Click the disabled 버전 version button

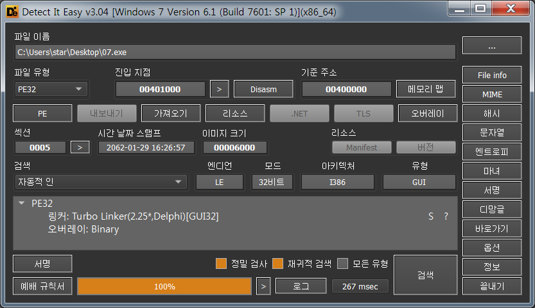tap(426, 147)
